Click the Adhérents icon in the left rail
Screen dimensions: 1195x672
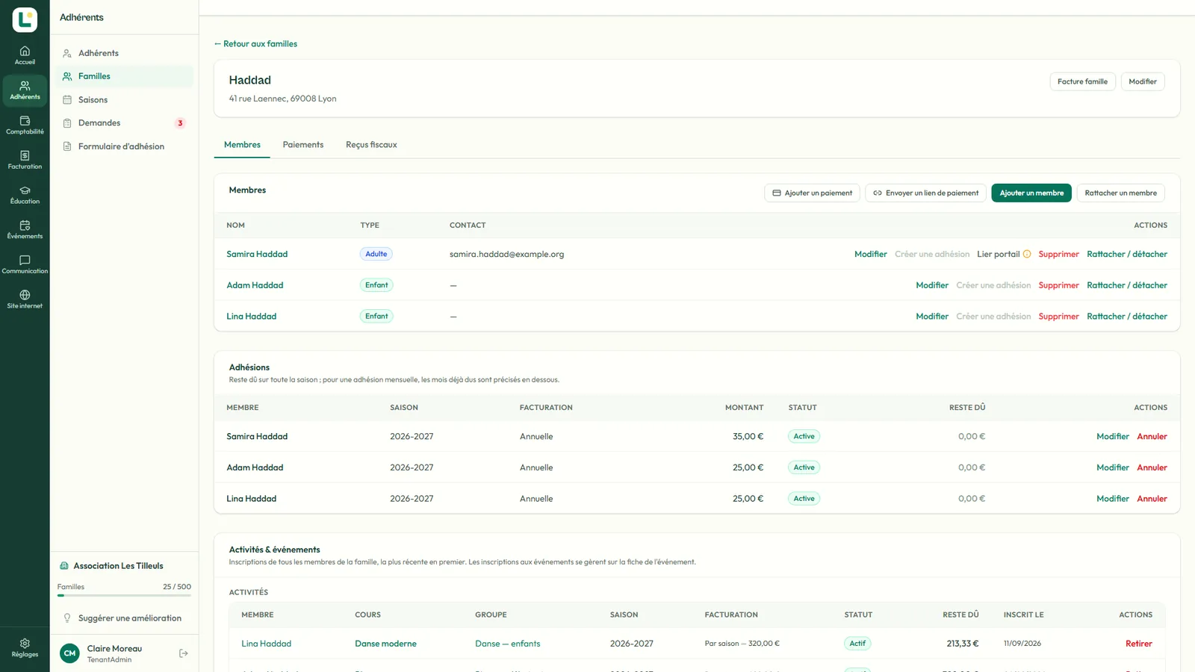point(25,90)
